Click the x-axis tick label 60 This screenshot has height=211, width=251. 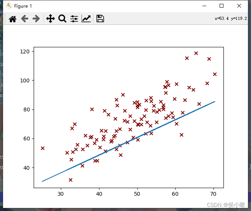click(x=175, y=194)
